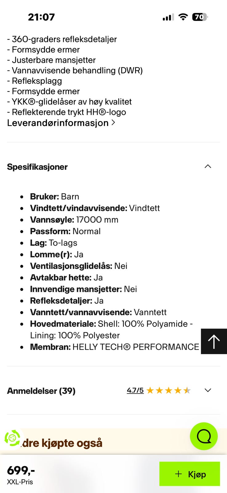This screenshot has height=493, width=227.
Task: Tap the scroll-to-top arrow icon
Action: (213, 341)
